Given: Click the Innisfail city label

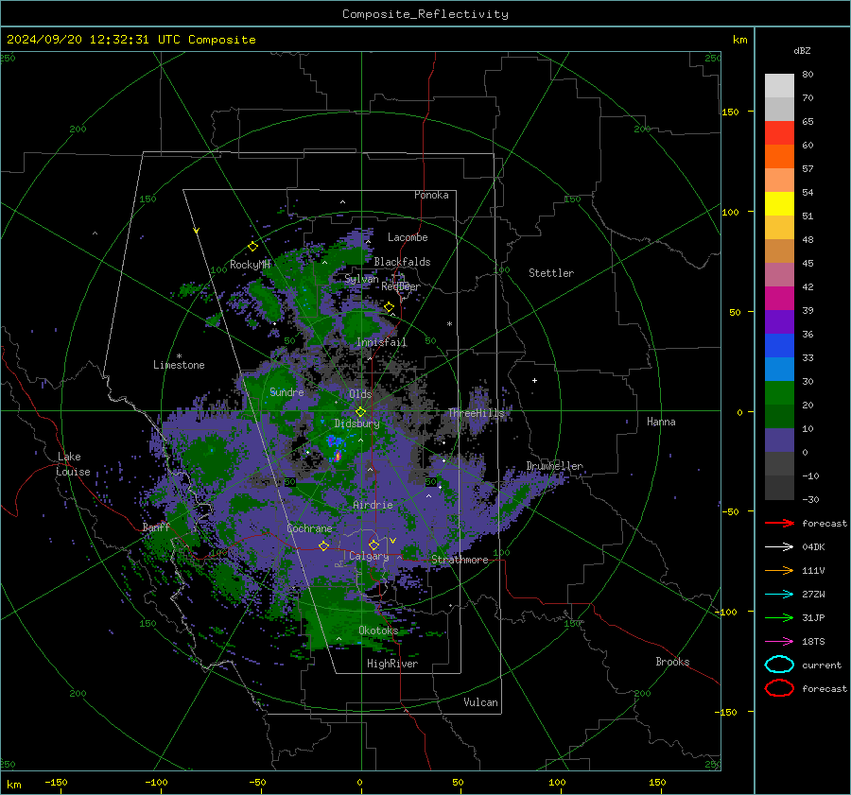Looking at the screenshot, I should (381, 342).
